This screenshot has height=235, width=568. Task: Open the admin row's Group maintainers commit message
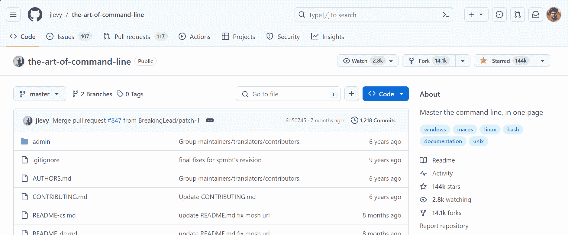pos(240,141)
